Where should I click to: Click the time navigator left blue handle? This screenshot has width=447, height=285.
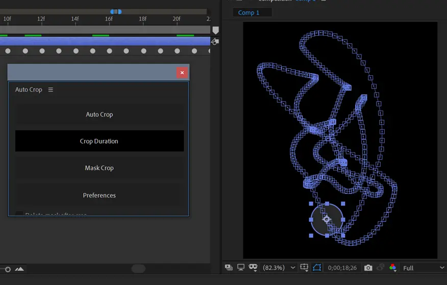[x=112, y=12]
